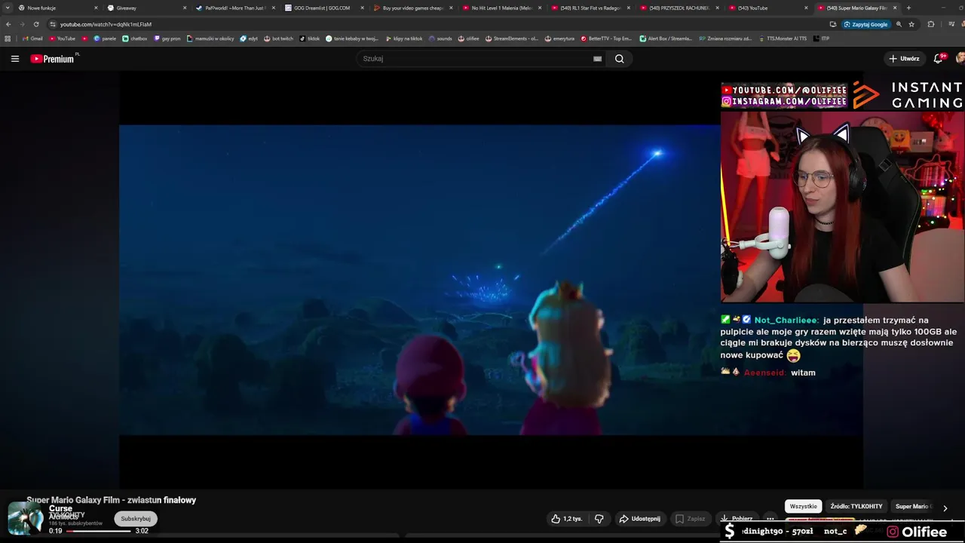The image size is (965, 543).
Task: Switch to No Hit Level 1 Malenia tab
Action: point(501,8)
